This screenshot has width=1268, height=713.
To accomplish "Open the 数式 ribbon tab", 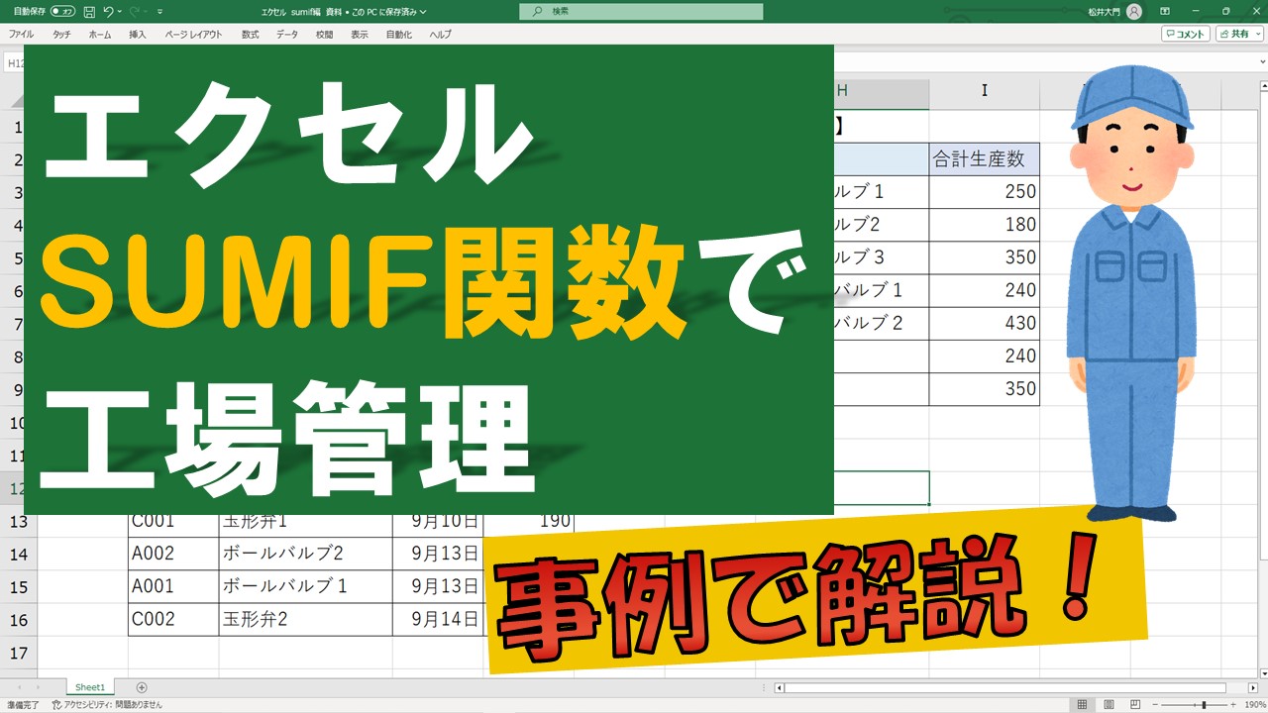I will tap(251, 34).
